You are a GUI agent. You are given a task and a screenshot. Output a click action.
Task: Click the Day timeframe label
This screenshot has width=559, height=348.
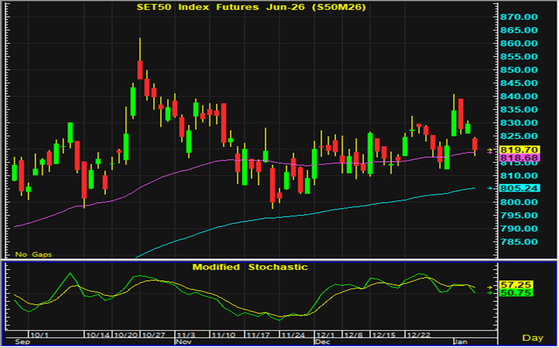[532, 337]
